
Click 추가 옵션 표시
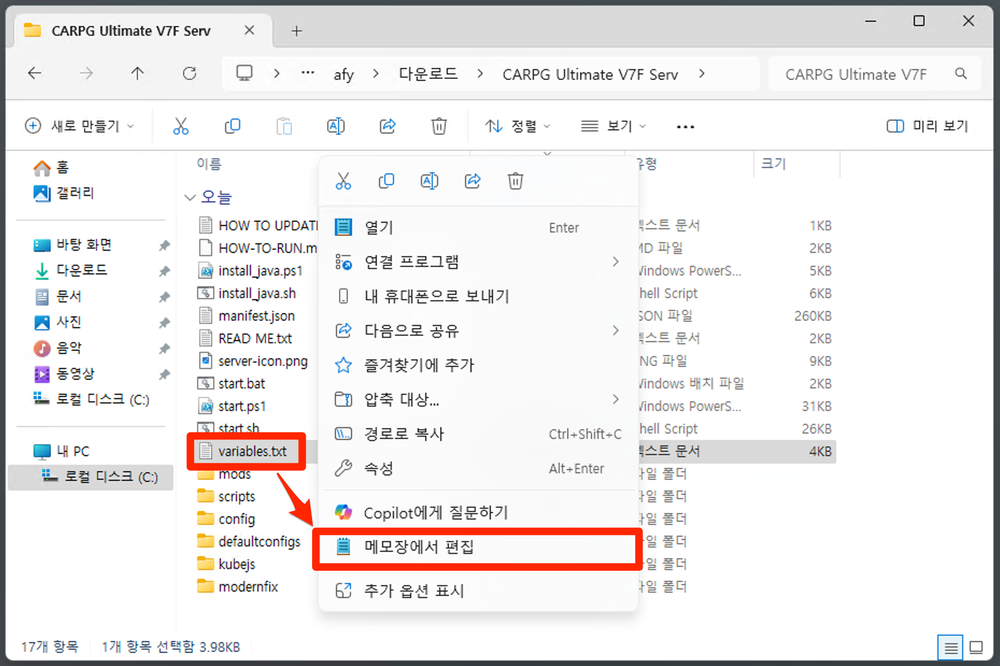[x=478, y=591]
